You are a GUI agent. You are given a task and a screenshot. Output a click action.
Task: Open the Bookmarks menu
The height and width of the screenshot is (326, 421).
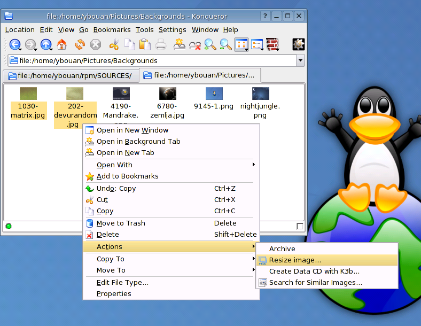112,30
